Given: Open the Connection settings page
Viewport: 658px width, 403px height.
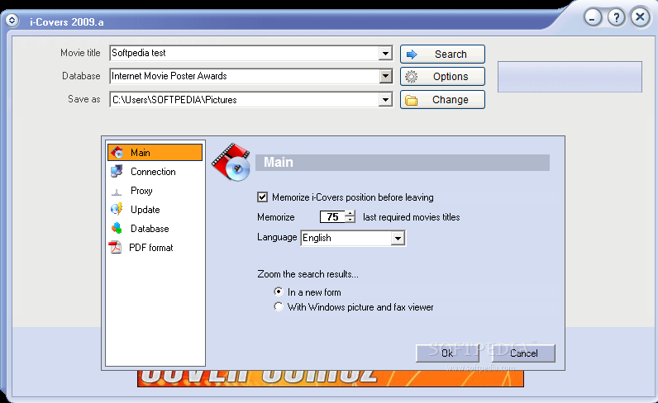Looking at the screenshot, I should pyautogui.click(x=155, y=172).
